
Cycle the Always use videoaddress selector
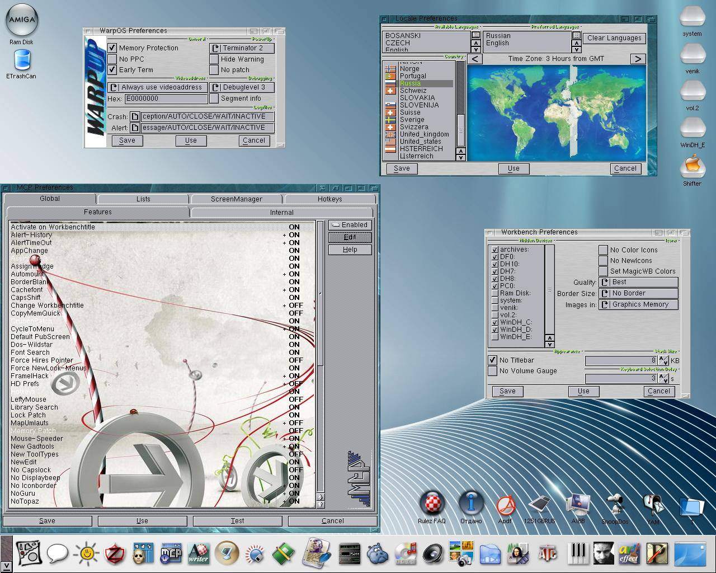pyautogui.click(x=157, y=87)
